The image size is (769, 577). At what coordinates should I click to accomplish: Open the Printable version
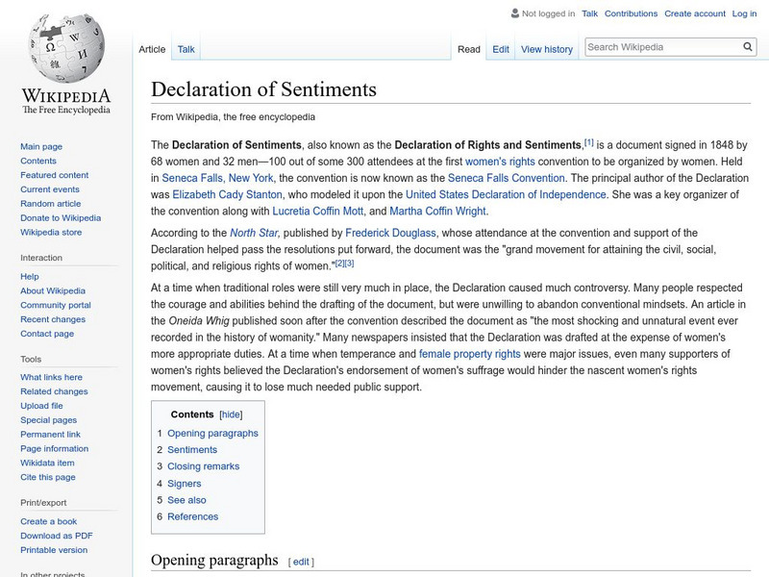(x=54, y=550)
